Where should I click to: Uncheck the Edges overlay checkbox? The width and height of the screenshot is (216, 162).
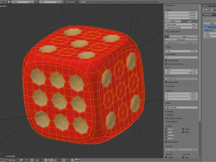(166, 132)
